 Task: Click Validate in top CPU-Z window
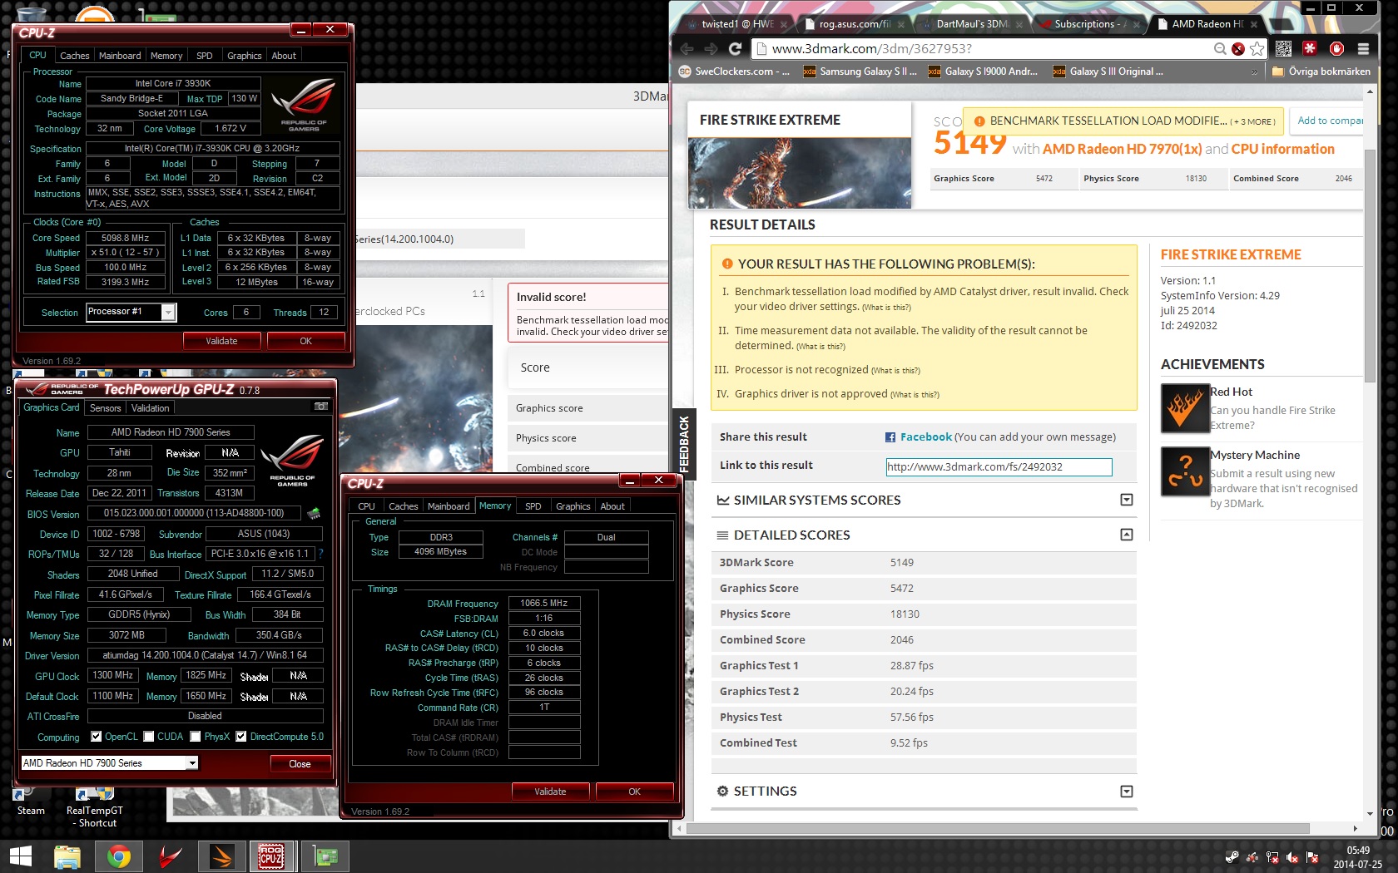tap(222, 341)
